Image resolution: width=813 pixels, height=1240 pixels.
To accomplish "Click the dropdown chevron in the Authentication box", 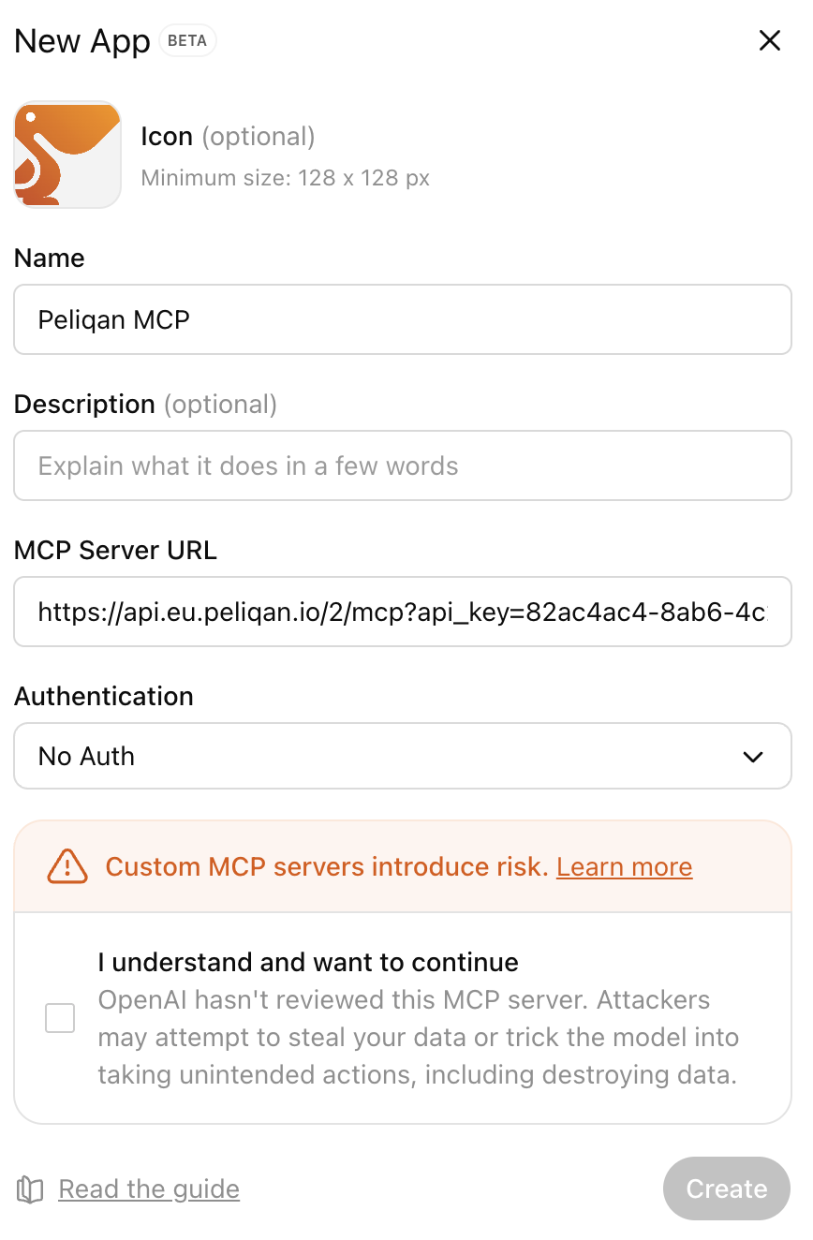I will tap(753, 757).
